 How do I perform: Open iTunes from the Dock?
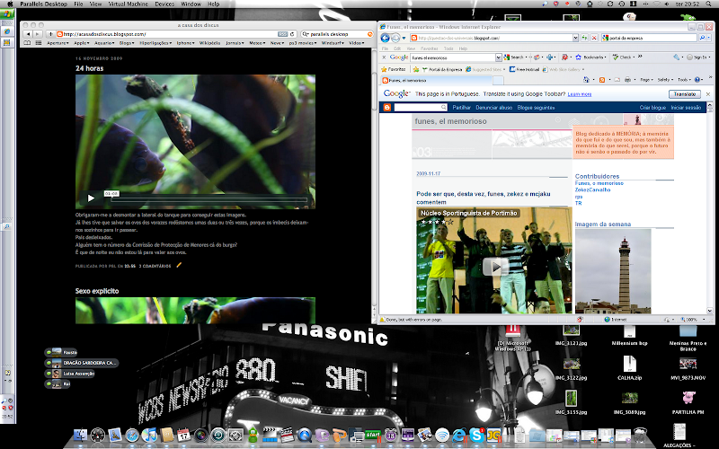149,435
